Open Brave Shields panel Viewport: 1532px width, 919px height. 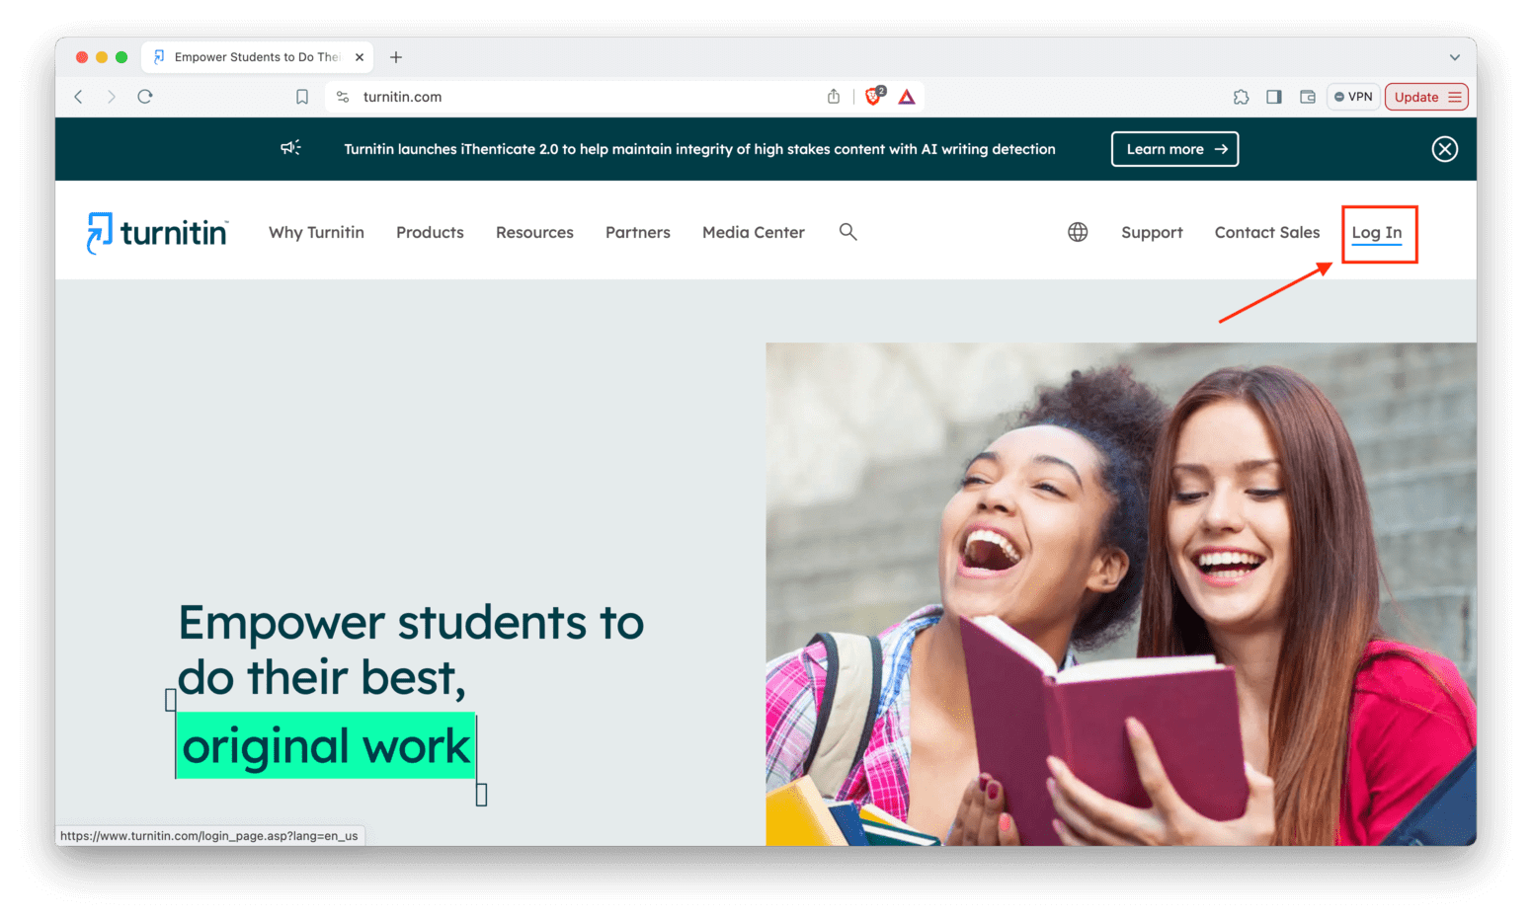coord(872,96)
